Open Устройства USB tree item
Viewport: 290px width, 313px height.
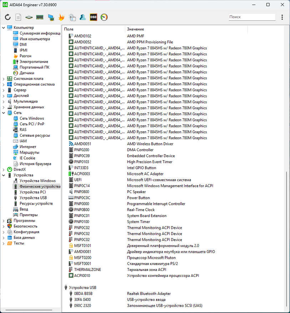(30, 198)
